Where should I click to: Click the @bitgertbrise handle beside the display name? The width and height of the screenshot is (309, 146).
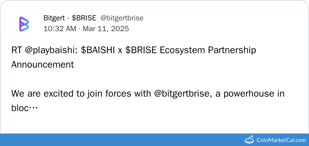122,18
